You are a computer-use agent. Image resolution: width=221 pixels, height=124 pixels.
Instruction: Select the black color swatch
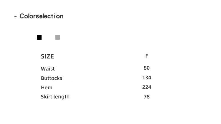tap(39, 37)
